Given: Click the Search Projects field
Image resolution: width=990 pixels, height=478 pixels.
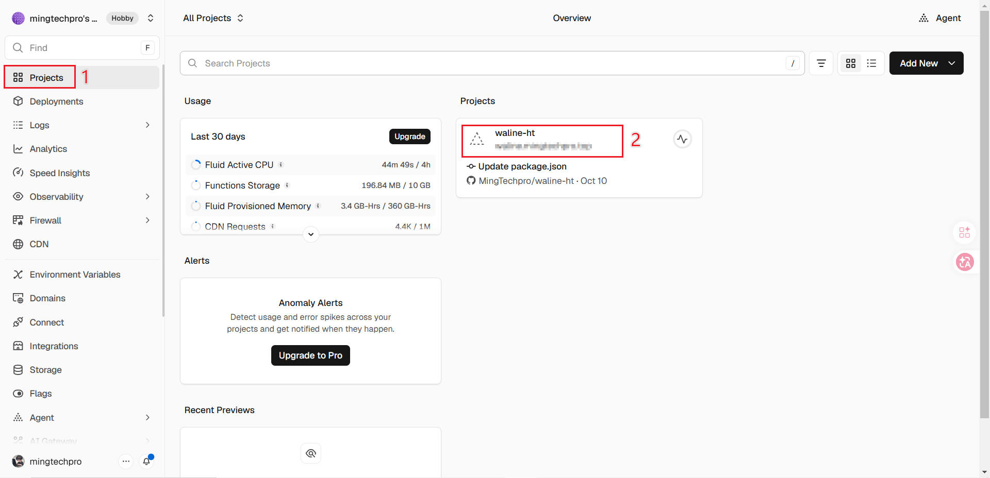Looking at the screenshot, I should [x=492, y=63].
